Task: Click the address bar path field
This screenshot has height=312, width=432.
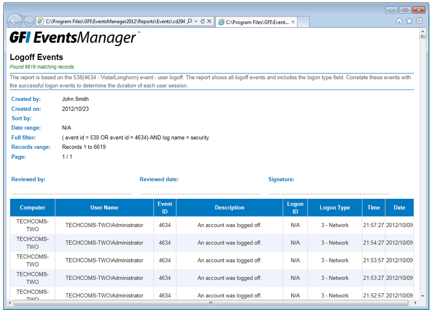Action: point(115,21)
